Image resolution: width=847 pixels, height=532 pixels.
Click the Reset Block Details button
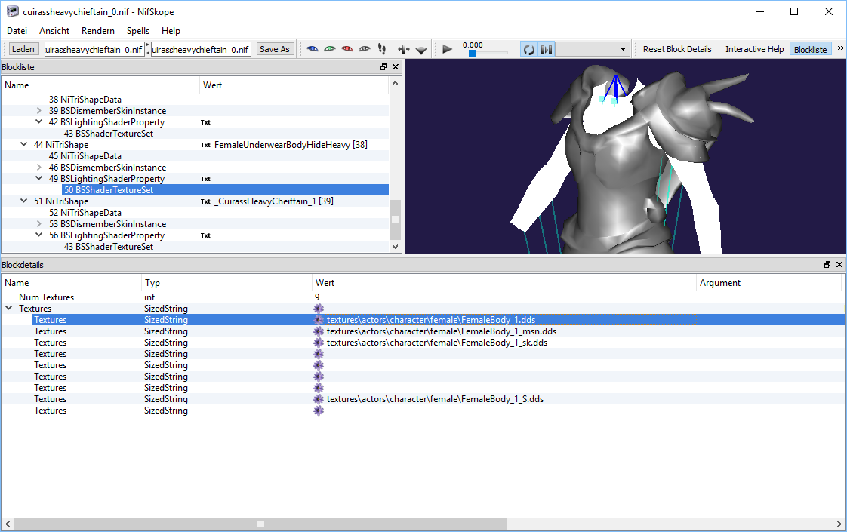676,48
